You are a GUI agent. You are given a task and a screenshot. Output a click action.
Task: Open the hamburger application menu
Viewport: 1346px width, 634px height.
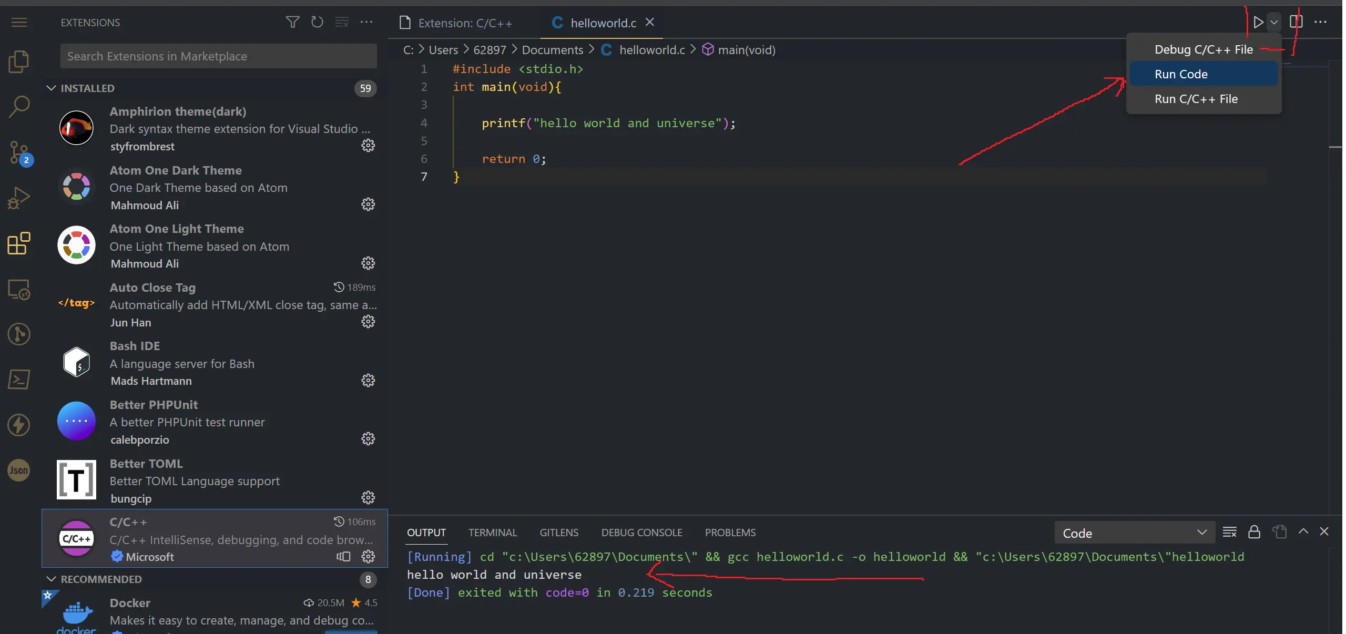pyautogui.click(x=19, y=22)
